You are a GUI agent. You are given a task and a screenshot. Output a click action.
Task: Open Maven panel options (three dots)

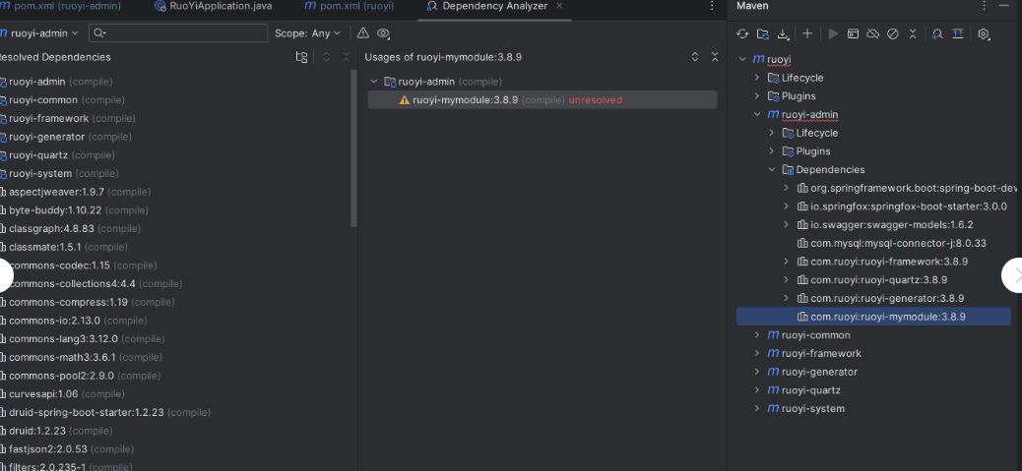tap(985, 6)
